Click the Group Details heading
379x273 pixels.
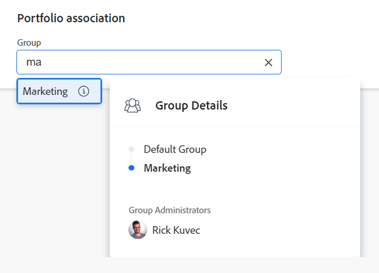click(191, 106)
